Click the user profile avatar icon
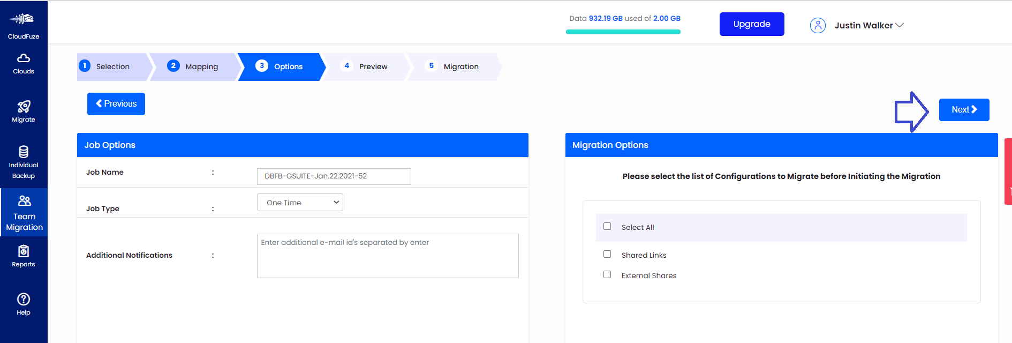The image size is (1012, 343). (x=818, y=25)
